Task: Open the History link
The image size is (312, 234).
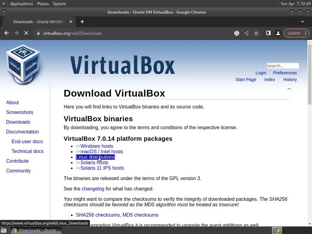Action: 290,80
